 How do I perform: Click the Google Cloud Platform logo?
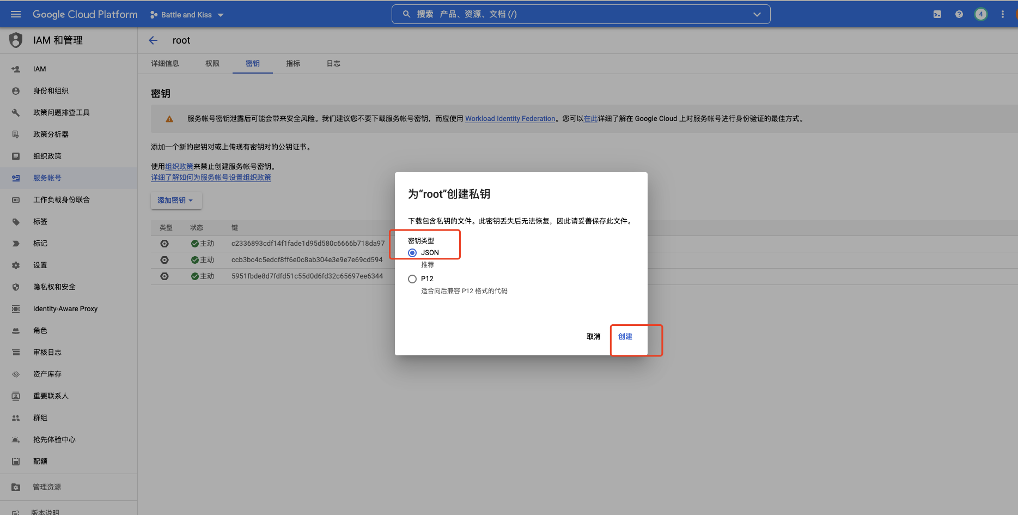[85, 14]
